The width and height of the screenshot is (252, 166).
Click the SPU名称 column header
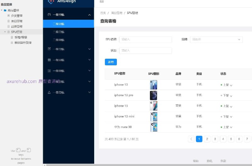pos(120,74)
